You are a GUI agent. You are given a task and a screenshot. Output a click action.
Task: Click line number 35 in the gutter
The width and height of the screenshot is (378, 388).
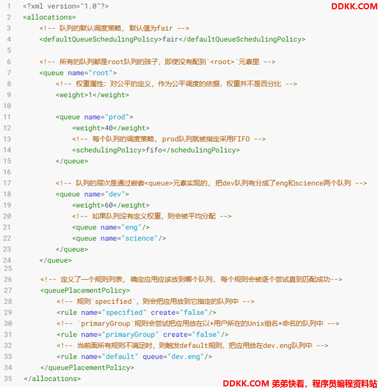(x=8, y=379)
